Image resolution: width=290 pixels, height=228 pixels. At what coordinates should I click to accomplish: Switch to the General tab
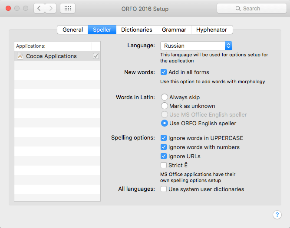[x=72, y=30]
